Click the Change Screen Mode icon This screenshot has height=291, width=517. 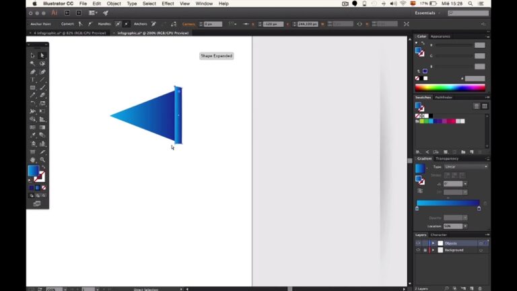coord(37,203)
